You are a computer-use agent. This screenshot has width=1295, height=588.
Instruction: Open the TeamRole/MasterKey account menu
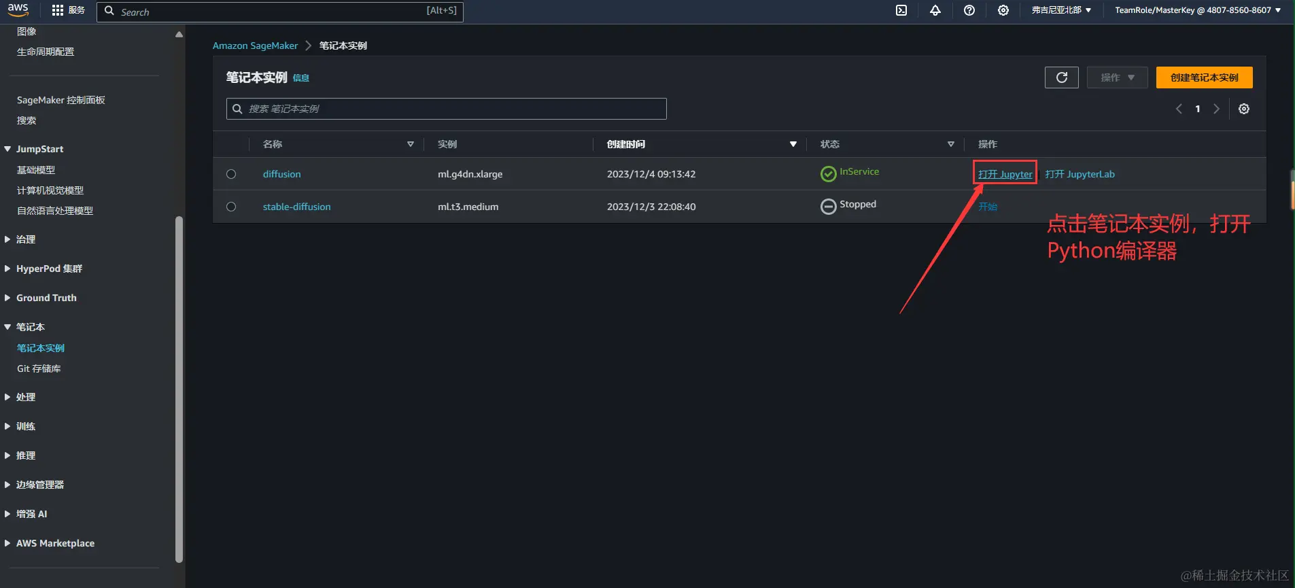click(x=1198, y=10)
